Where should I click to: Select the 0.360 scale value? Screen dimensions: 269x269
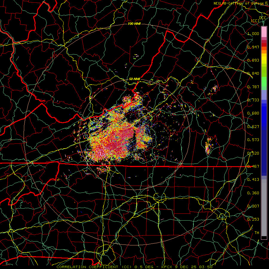[x=253, y=193]
